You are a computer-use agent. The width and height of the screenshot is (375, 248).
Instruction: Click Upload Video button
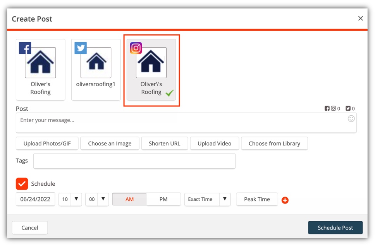point(215,144)
